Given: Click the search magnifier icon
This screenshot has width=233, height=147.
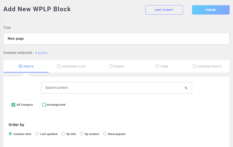Looking at the screenshot, I should click(x=186, y=88).
